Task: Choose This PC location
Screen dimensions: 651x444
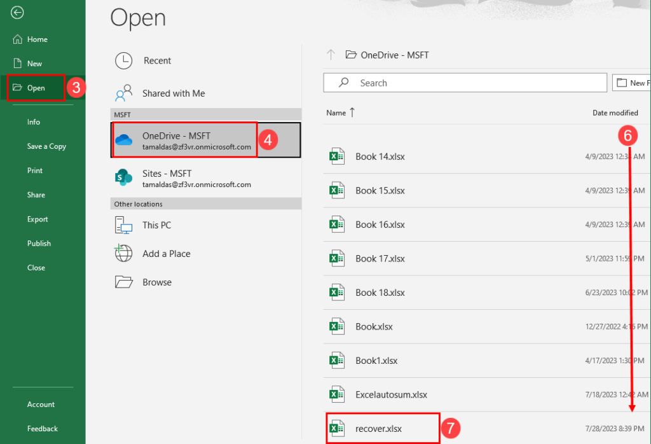Action: (206, 225)
